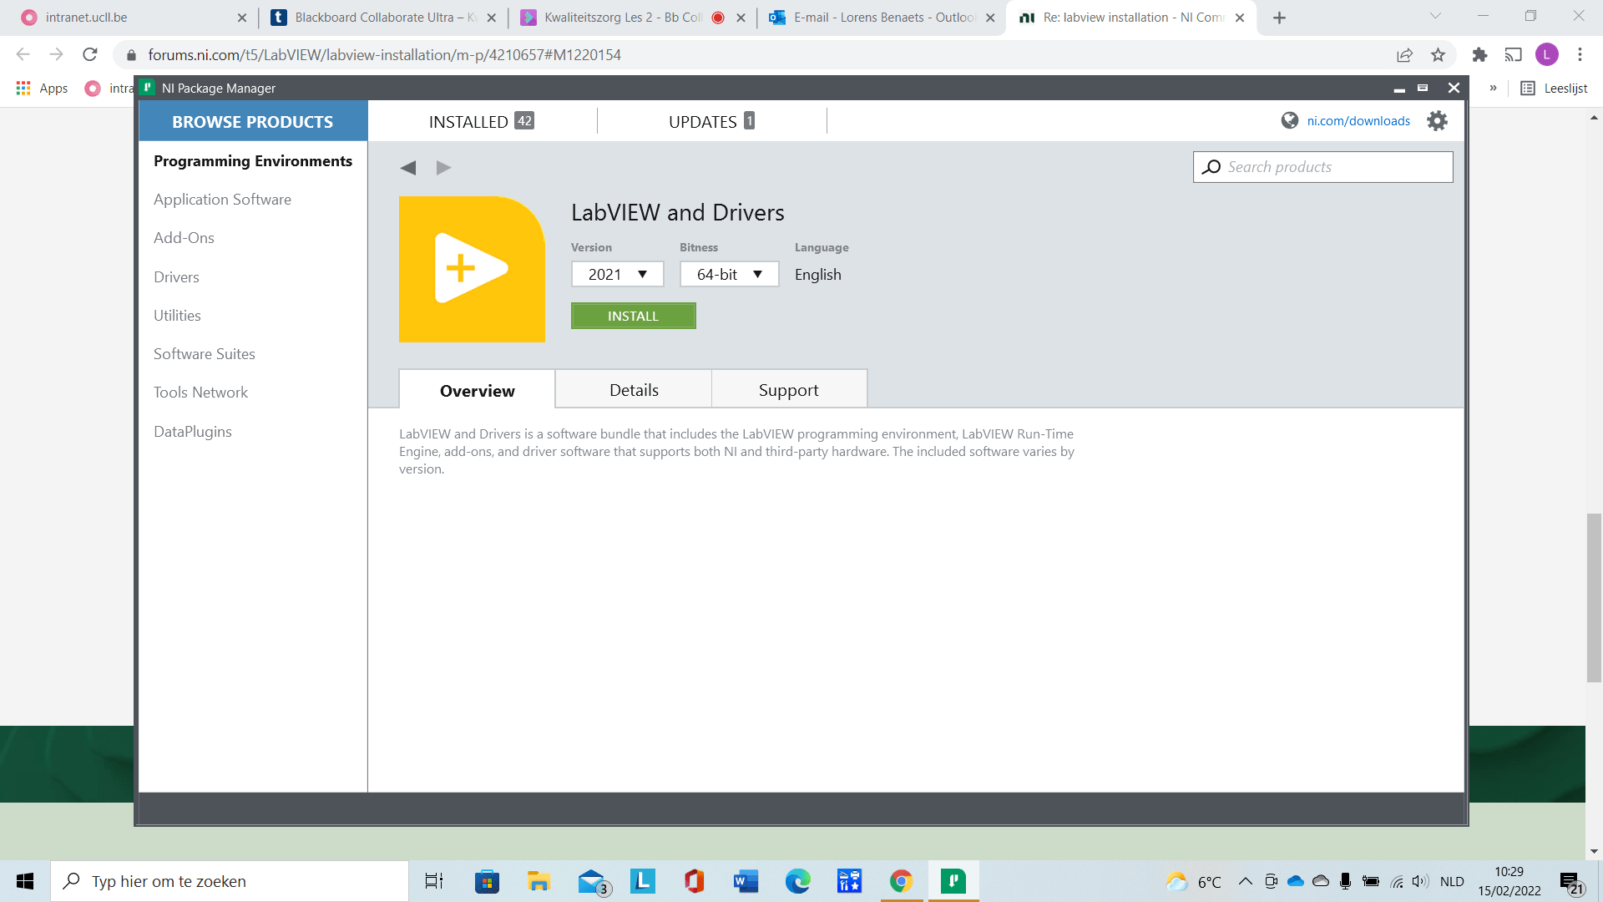Open the ni.com/downloads link
The image size is (1603, 902).
[x=1359, y=120]
